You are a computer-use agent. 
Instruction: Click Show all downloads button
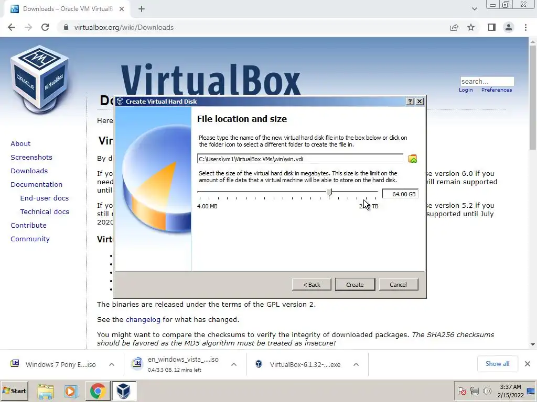pyautogui.click(x=497, y=364)
